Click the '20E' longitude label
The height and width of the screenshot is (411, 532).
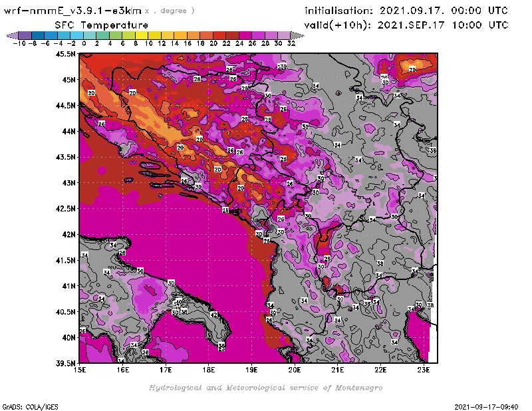pos(295,370)
